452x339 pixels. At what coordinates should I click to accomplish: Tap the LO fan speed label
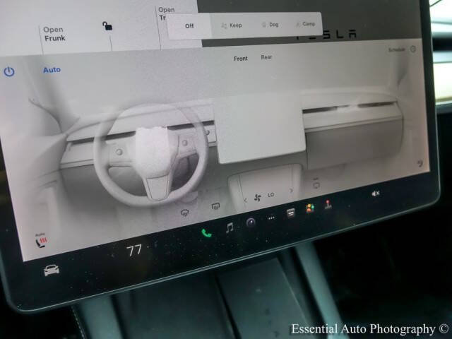pyautogui.click(x=270, y=195)
